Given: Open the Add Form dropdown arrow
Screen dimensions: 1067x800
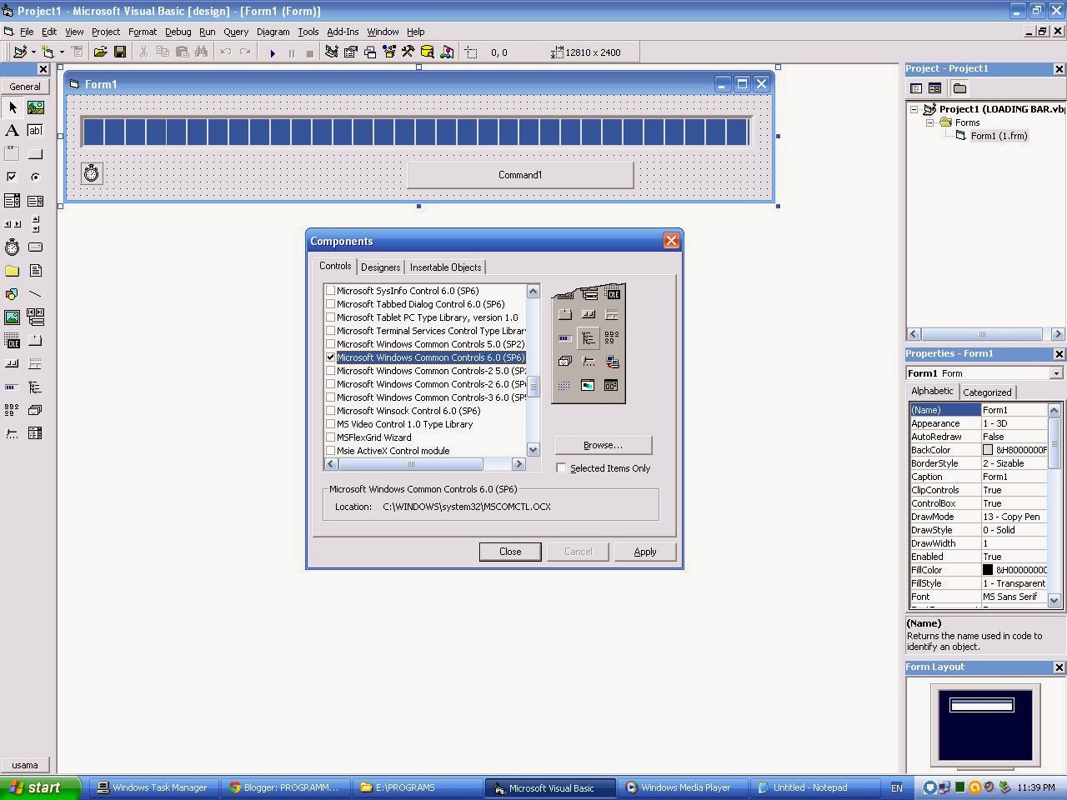Looking at the screenshot, I should click(62, 52).
